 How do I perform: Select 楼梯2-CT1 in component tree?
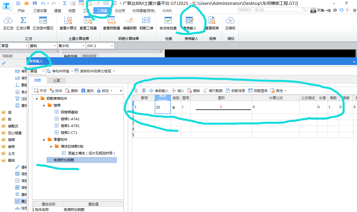pos(69,133)
